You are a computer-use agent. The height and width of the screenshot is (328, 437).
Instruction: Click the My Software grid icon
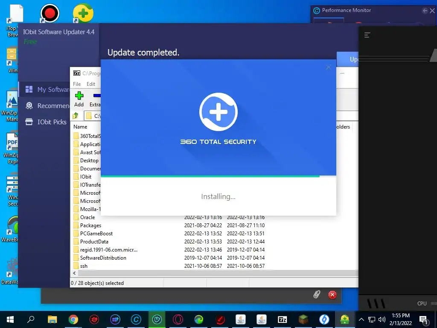tap(29, 89)
